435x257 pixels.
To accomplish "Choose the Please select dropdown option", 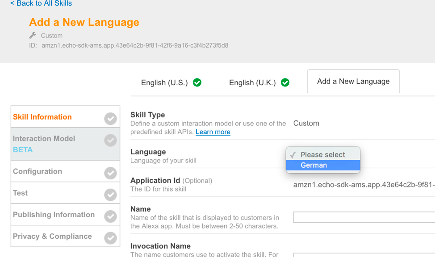I will coord(322,154).
